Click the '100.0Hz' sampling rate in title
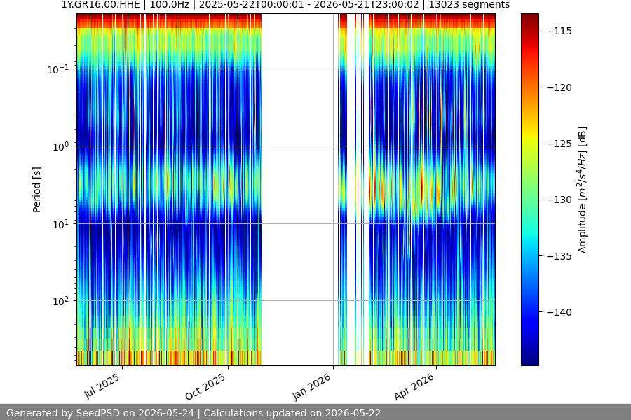The height and width of the screenshot is (420, 631). [170, 5]
